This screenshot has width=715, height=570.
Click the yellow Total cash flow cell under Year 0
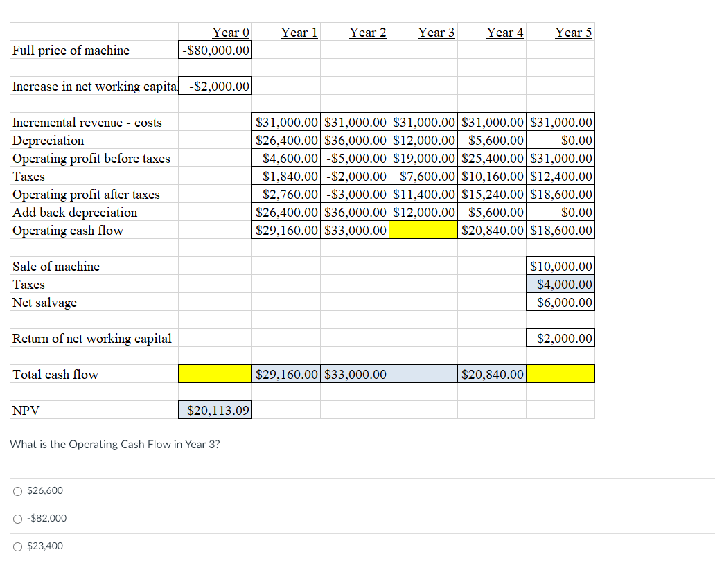pyautogui.click(x=215, y=373)
